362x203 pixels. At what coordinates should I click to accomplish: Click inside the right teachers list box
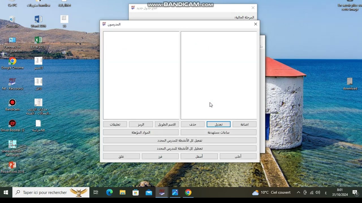[219, 75]
